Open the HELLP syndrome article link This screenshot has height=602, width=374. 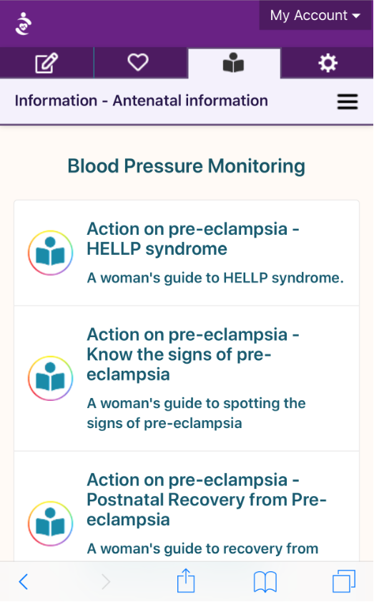coord(192,239)
